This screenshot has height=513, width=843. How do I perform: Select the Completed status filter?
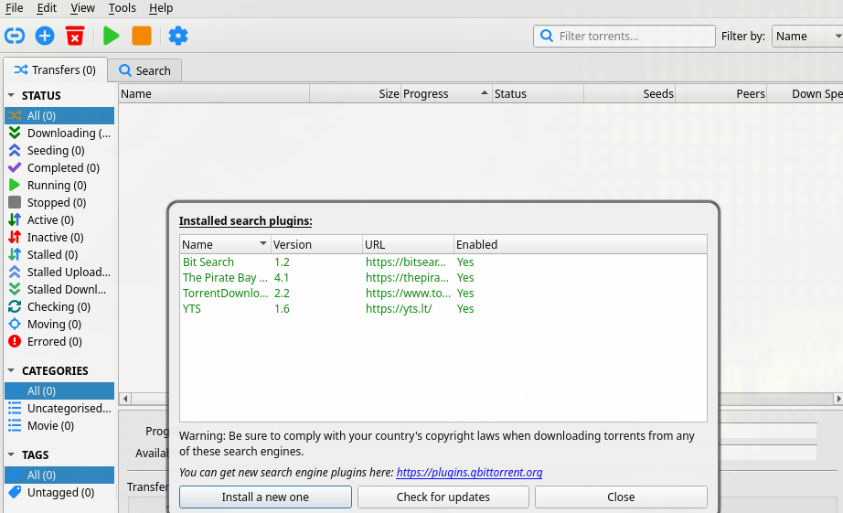tap(62, 168)
